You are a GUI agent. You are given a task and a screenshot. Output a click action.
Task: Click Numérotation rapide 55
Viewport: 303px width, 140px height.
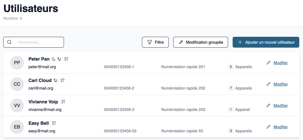182,131
